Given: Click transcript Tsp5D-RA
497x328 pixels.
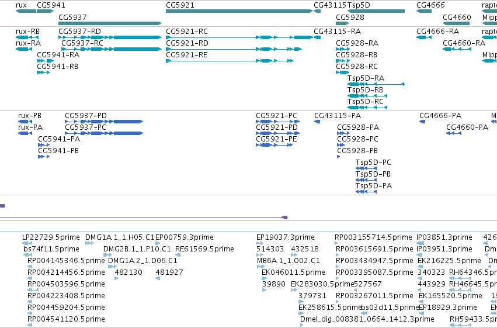Looking at the screenshot, I should pos(366,78).
